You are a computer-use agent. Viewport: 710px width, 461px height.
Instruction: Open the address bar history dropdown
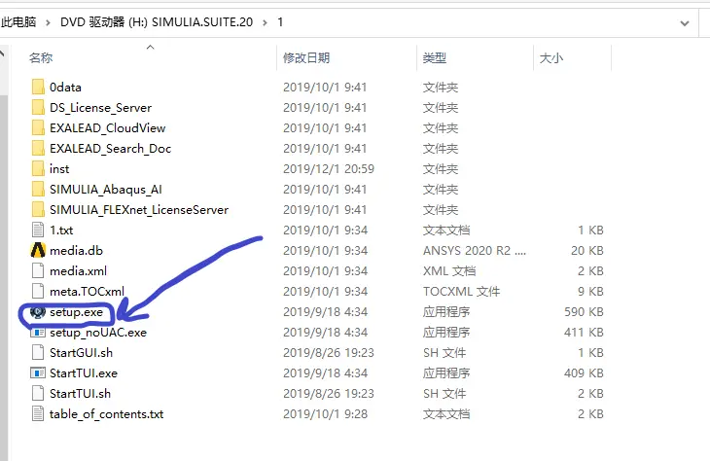click(x=684, y=23)
